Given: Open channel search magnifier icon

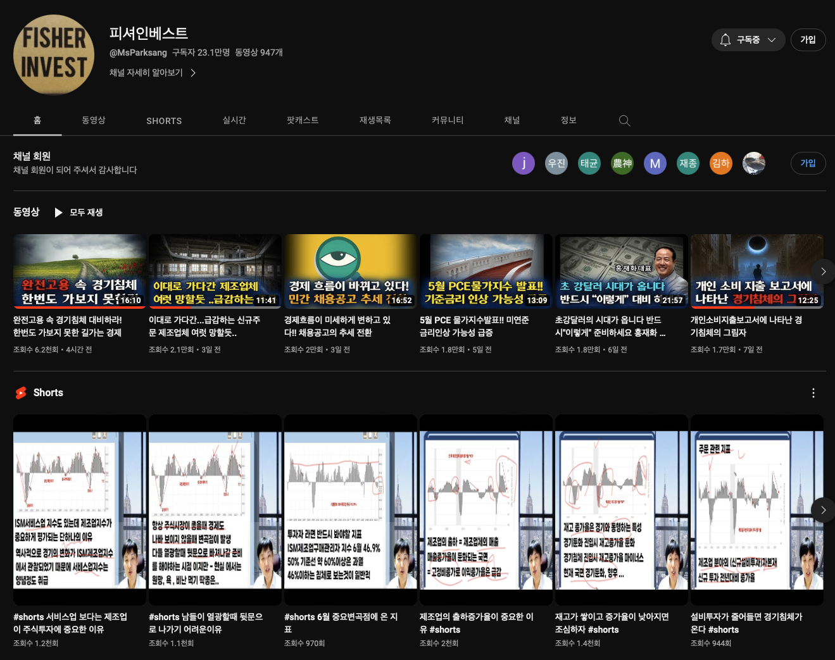Looking at the screenshot, I should [x=624, y=121].
